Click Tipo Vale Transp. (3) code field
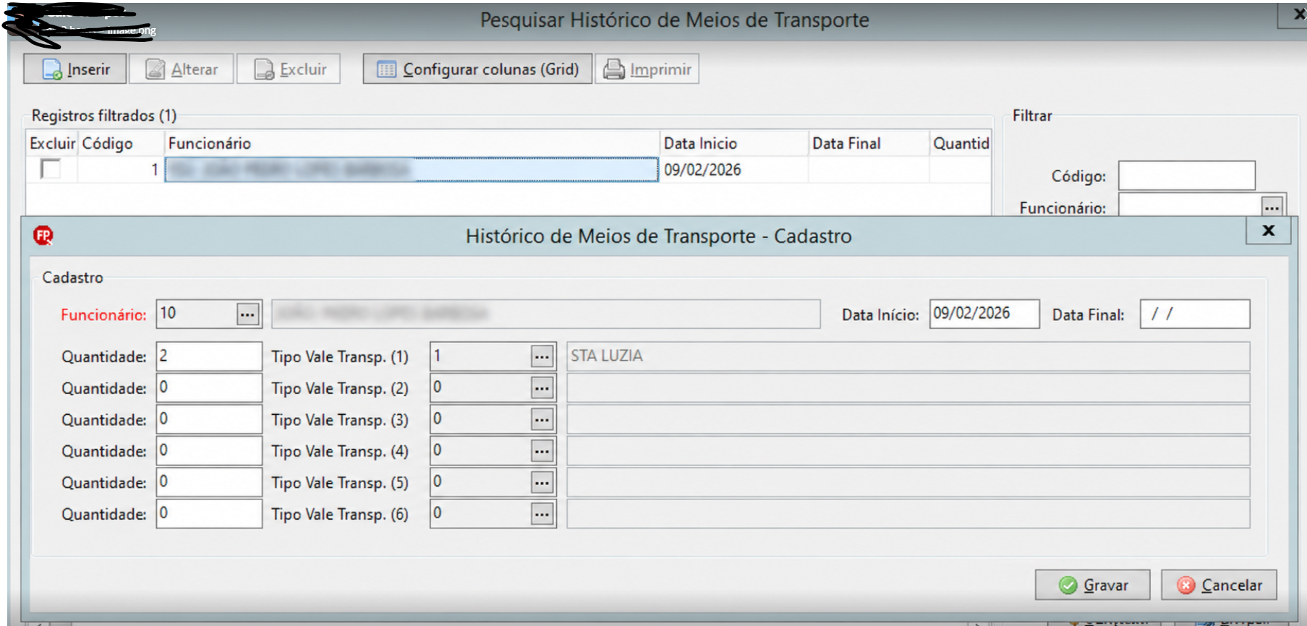Screen dimensions: 1307x626 (x=480, y=419)
